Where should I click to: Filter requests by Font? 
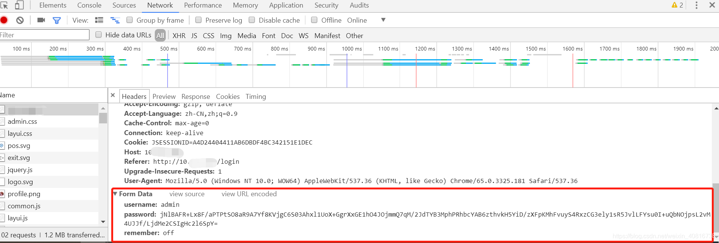click(x=269, y=35)
